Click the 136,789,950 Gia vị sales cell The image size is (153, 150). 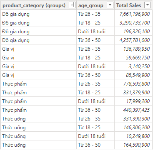[133, 49]
